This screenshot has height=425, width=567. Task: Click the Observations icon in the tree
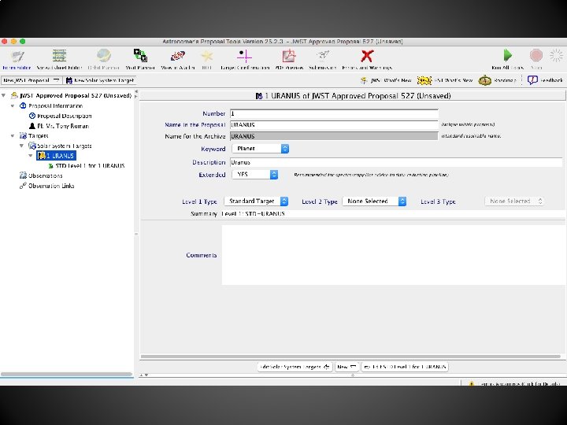coord(23,176)
